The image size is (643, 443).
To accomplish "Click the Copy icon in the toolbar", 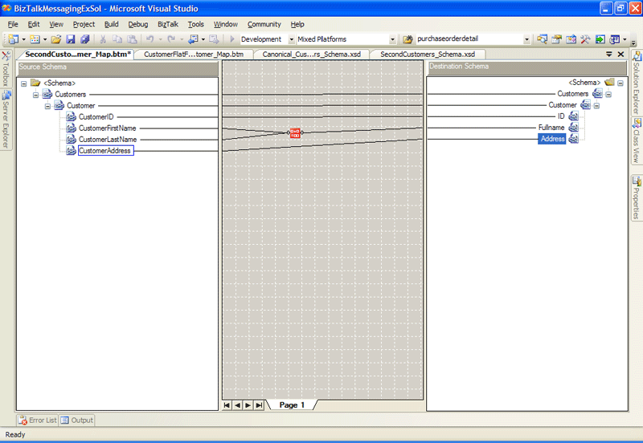I will tap(117, 39).
